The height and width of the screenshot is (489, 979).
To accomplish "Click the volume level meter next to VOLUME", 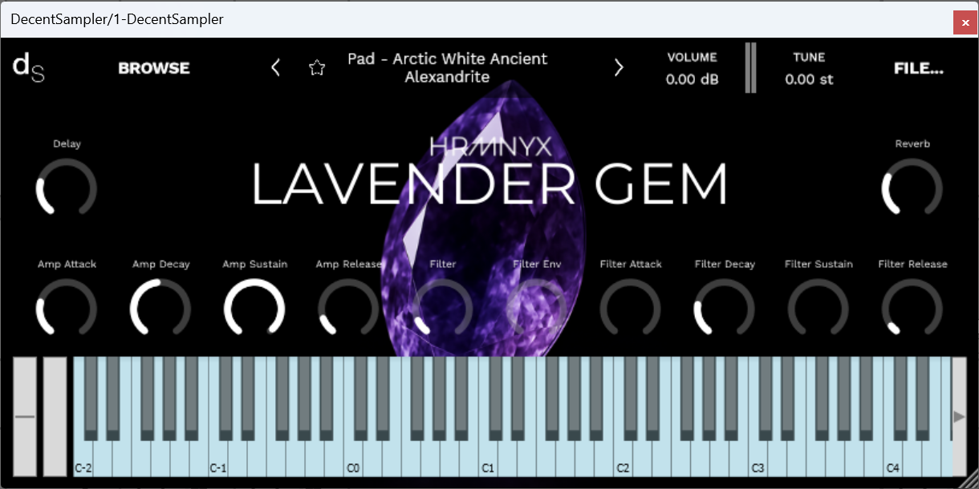I will [x=750, y=68].
